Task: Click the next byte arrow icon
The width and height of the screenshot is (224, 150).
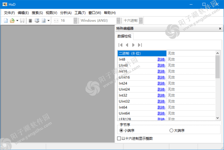Action: [x=133, y=45]
